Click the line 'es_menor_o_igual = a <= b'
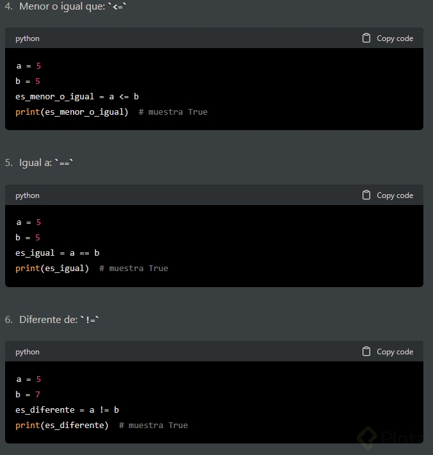The image size is (433, 455). pos(77,97)
